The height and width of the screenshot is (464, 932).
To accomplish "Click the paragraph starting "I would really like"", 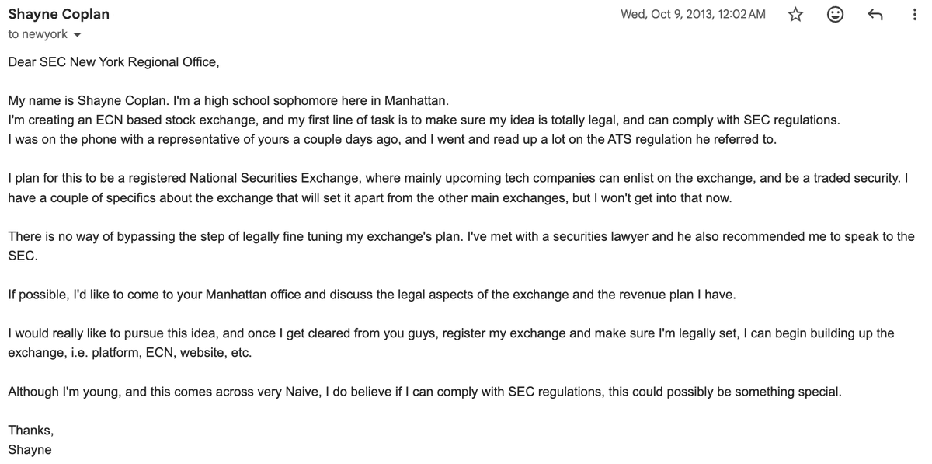I will (x=451, y=343).
